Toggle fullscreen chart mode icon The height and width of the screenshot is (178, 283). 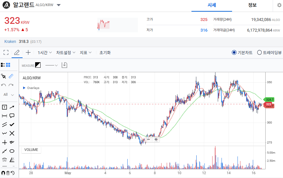[6, 53]
